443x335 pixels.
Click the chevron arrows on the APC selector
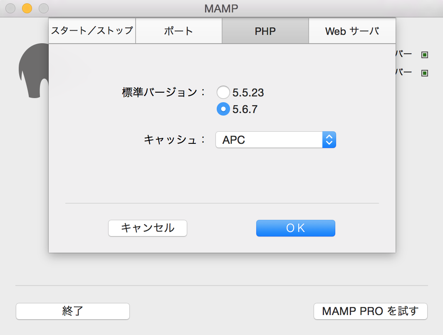click(x=329, y=140)
